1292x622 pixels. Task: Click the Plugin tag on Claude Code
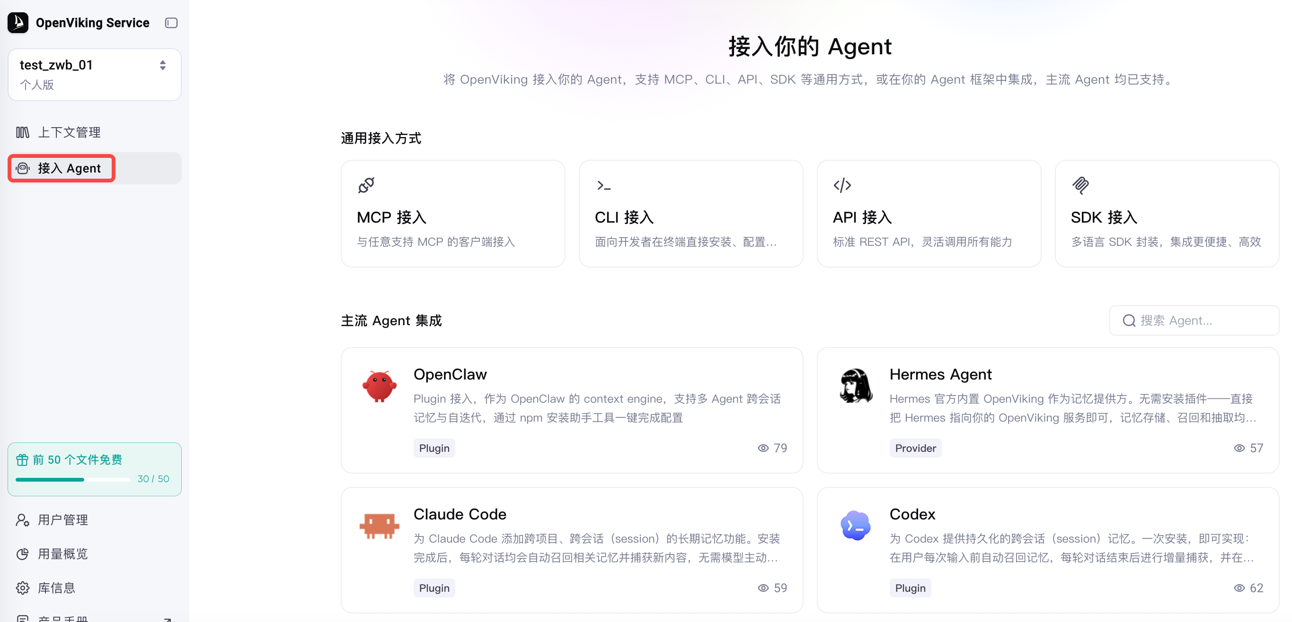coord(434,588)
